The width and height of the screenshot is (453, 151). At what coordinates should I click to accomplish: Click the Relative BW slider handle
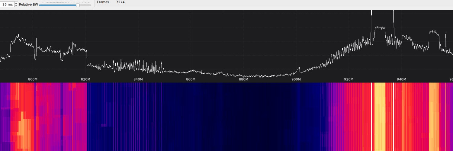click(x=78, y=5)
